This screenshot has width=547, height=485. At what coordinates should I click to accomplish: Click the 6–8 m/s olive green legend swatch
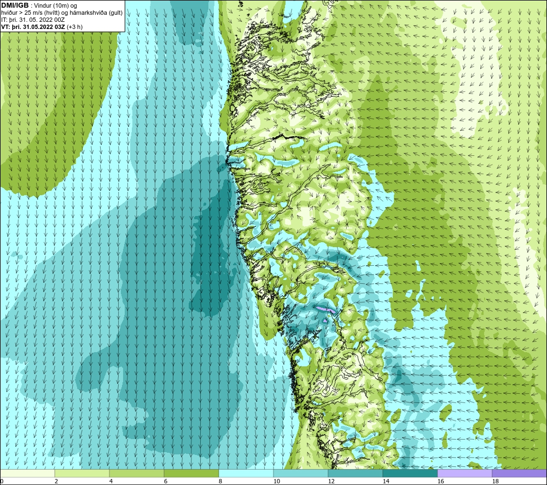coord(191,473)
